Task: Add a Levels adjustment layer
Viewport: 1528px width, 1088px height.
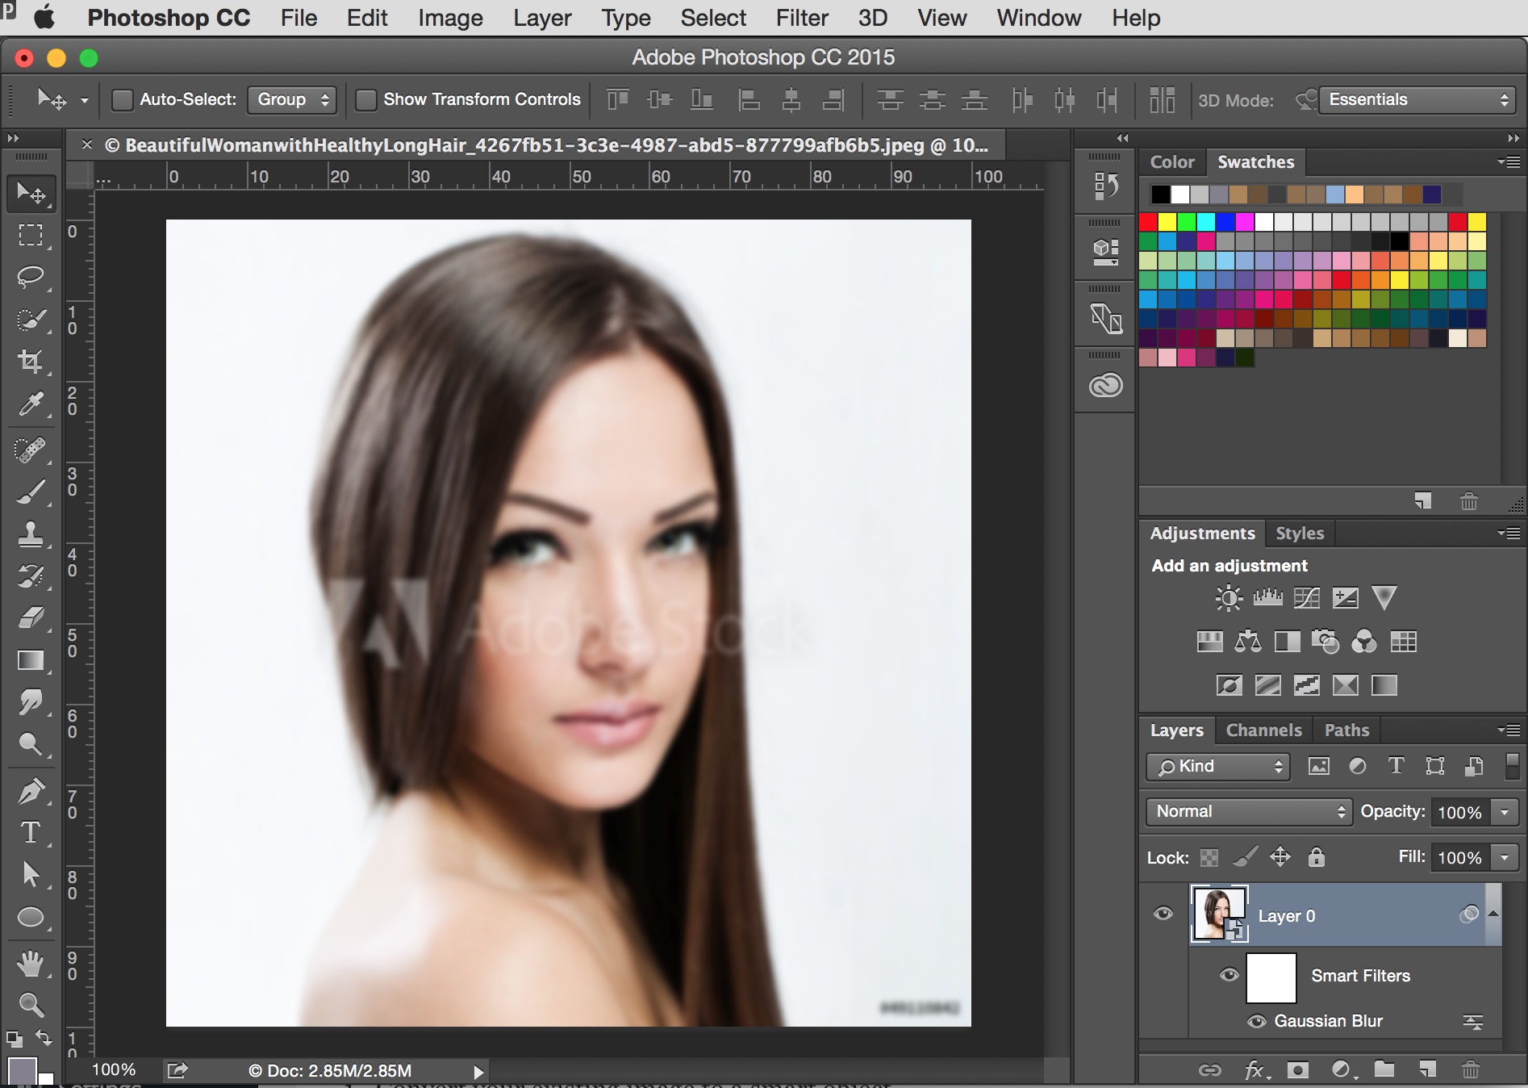Action: pos(1268,598)
